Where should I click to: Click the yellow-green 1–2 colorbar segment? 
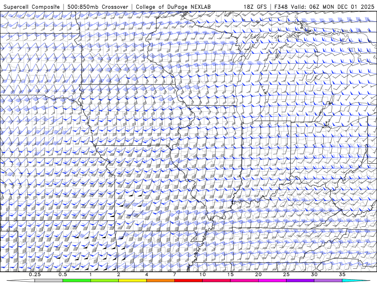(105, 281)
